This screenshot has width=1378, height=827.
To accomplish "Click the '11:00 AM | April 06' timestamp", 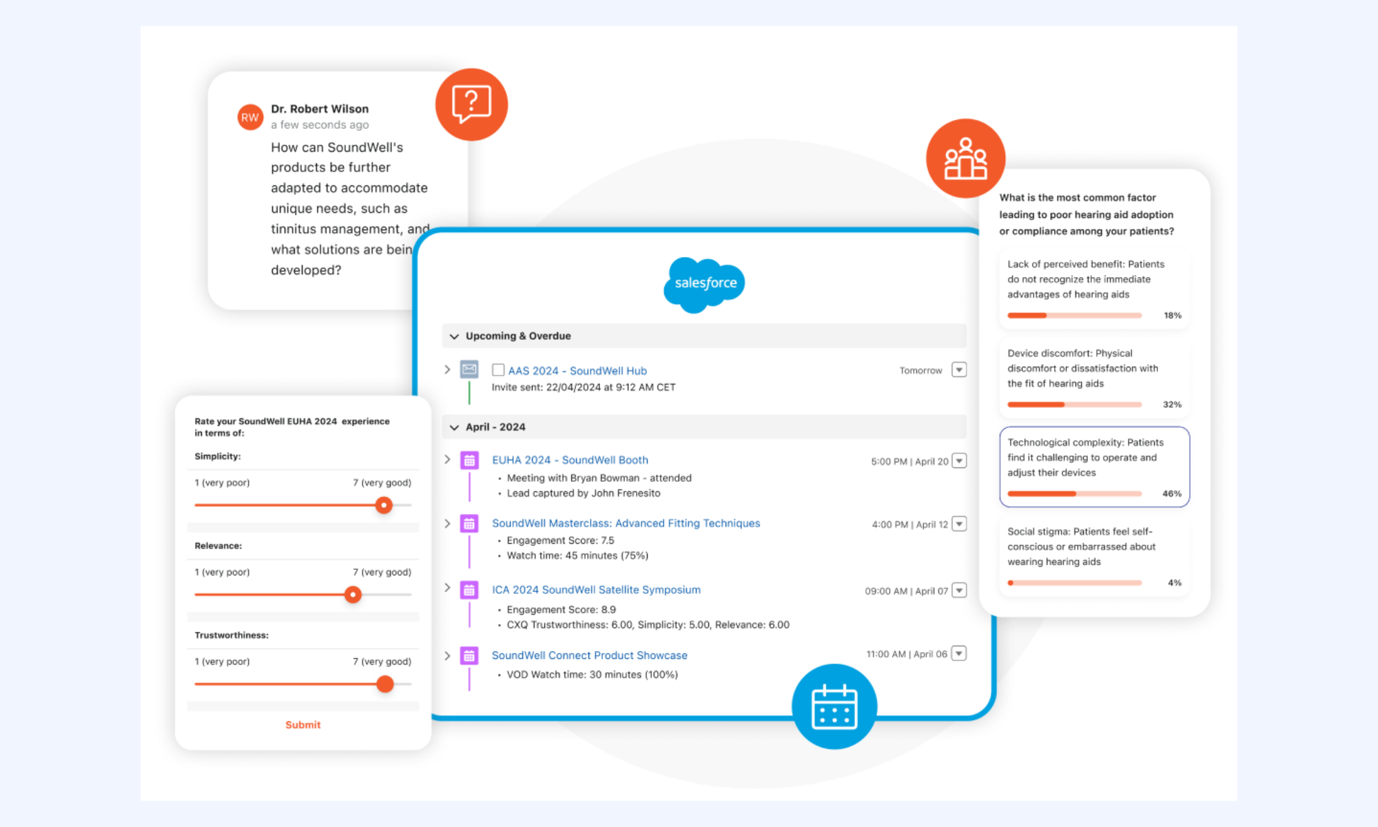I will point(907,654).
